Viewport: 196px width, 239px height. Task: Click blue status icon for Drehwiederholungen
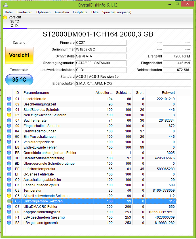9,131
